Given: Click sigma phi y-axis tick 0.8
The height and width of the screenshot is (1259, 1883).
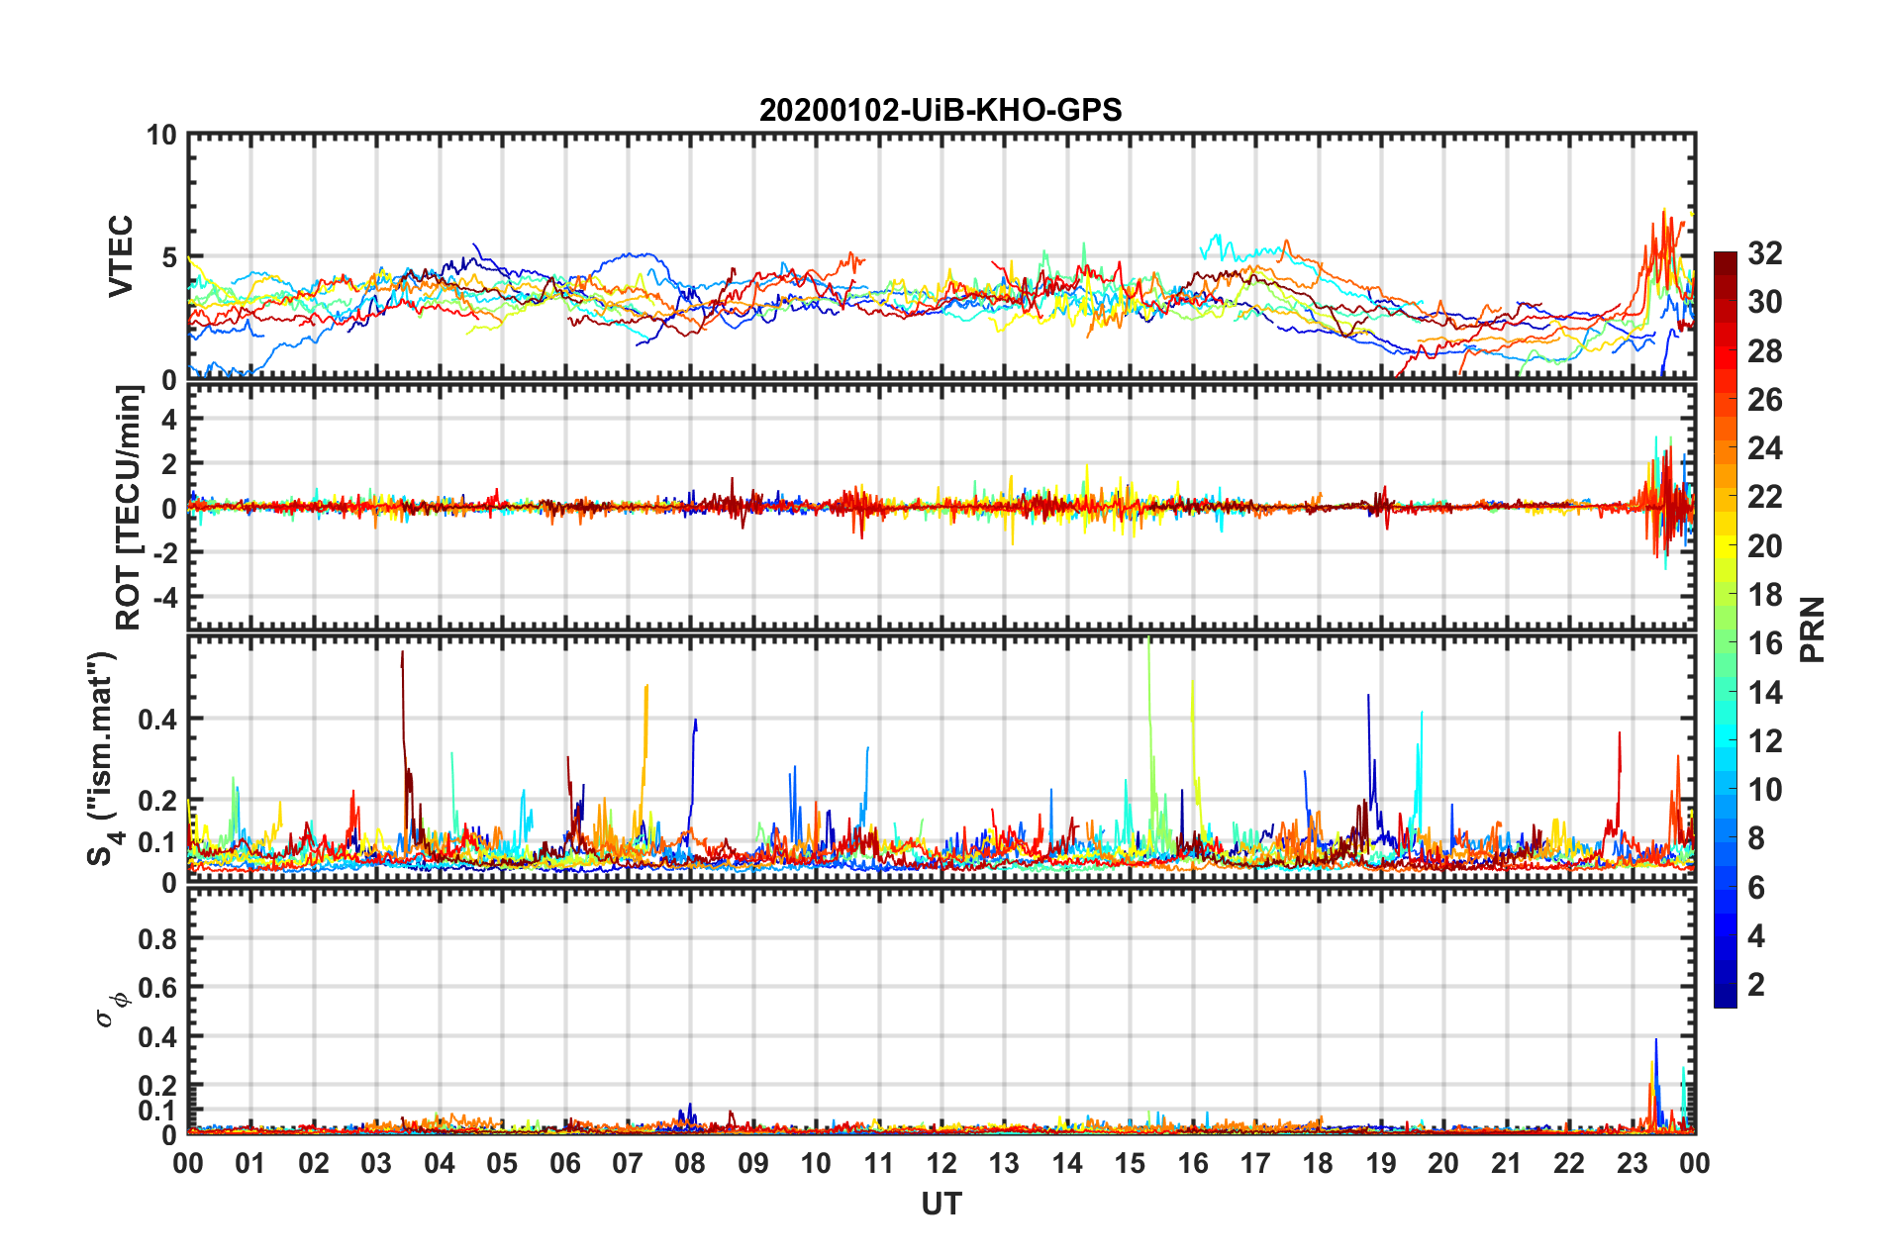Looking at the screenshot, I should (157, 938).
